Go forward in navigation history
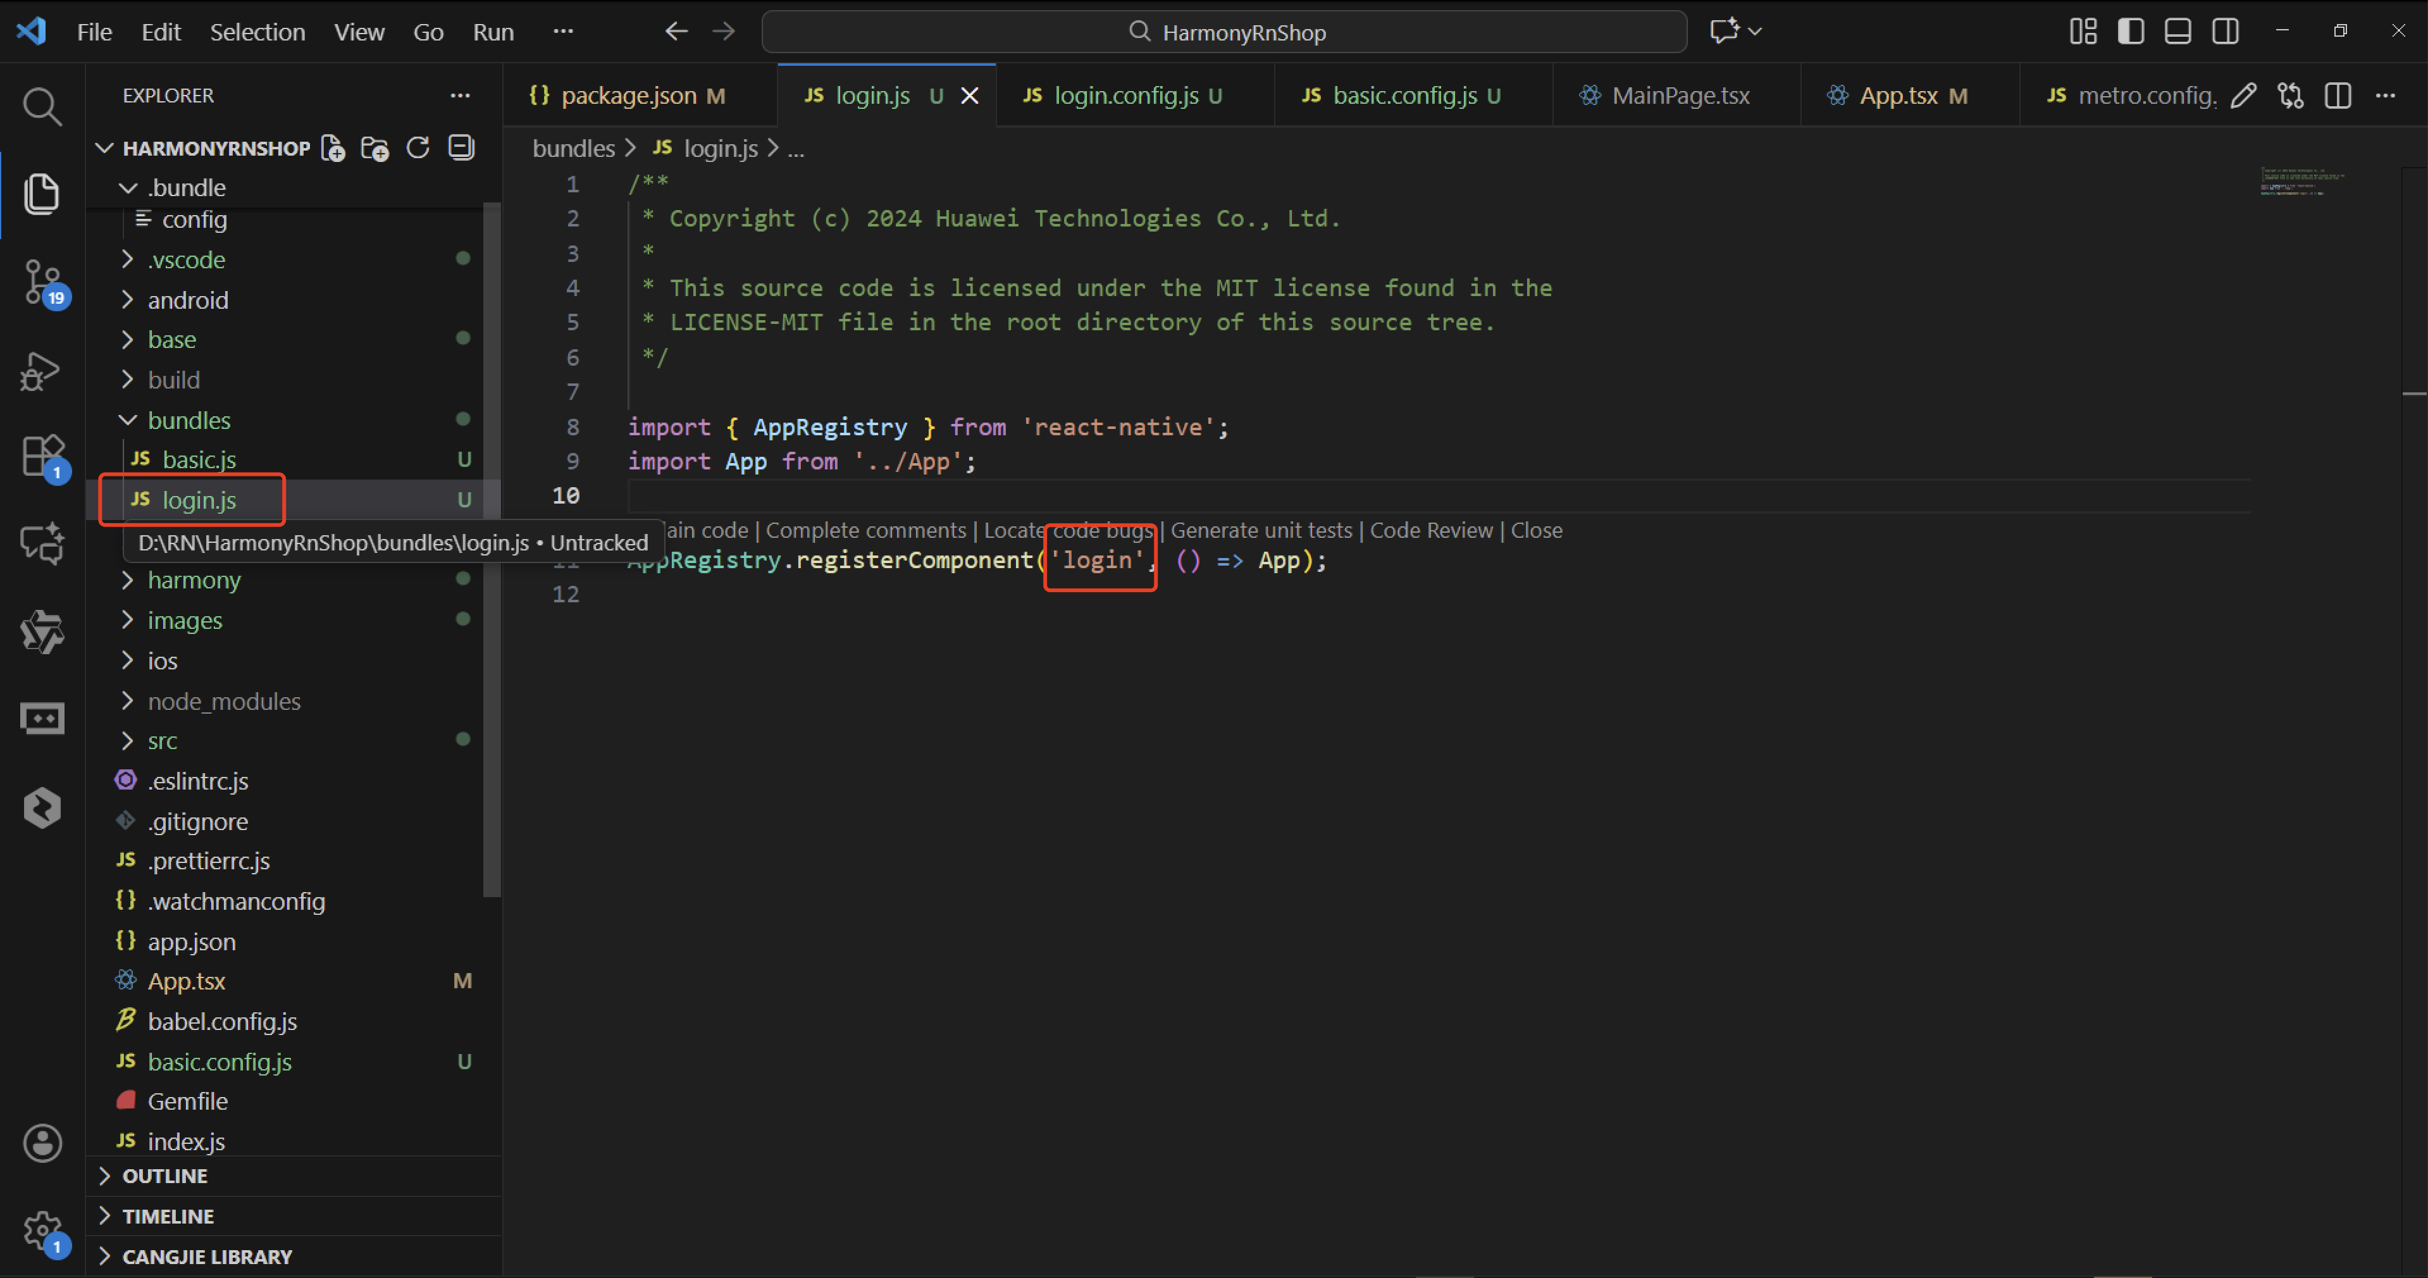The width and height of the screenshot is (2428, 1278). pyautogui.click(x=724, y=32)
